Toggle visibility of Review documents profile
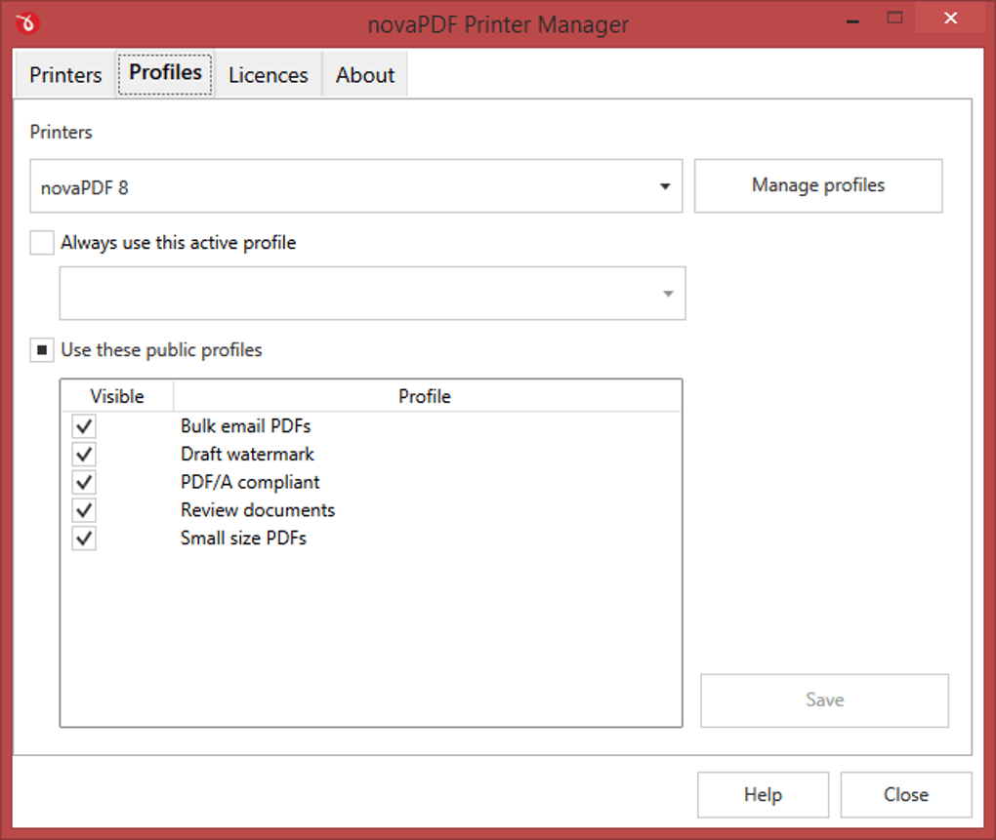This screenshot has height=840, width=996. pyautogui.click(x=84, y=510)
